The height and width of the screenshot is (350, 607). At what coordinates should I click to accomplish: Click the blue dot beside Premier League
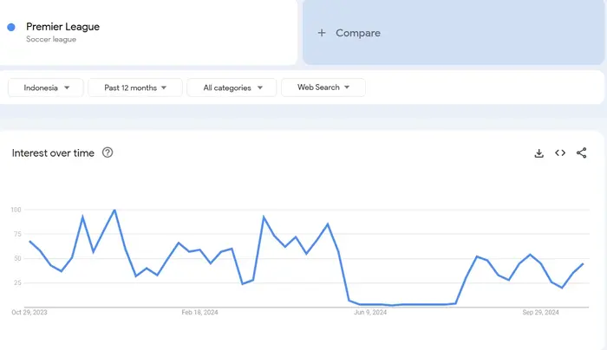coord(11,27)
